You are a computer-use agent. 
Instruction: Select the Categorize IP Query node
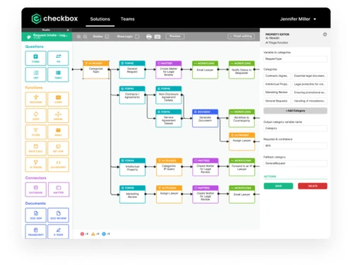(169, 167)
